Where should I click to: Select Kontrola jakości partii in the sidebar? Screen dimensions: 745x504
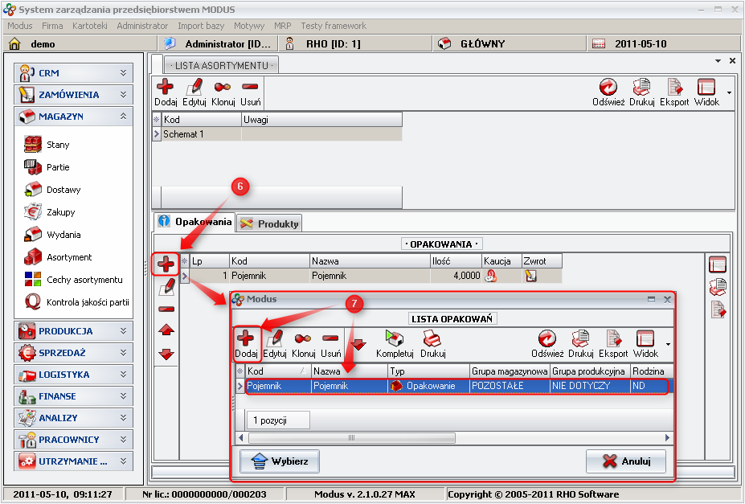click(70, 302)
